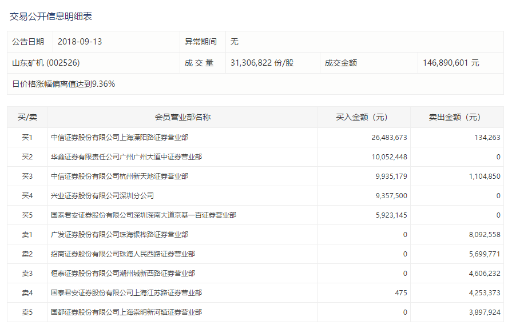Click the 日价格涨幅偏离值达到9.36% note

tap(63, 84)
